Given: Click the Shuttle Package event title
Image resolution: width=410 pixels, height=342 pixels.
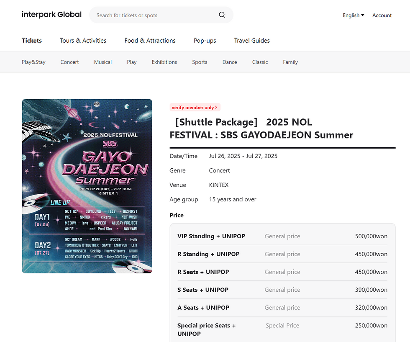Looking at the screenshot, I should [x=261, y=129].
